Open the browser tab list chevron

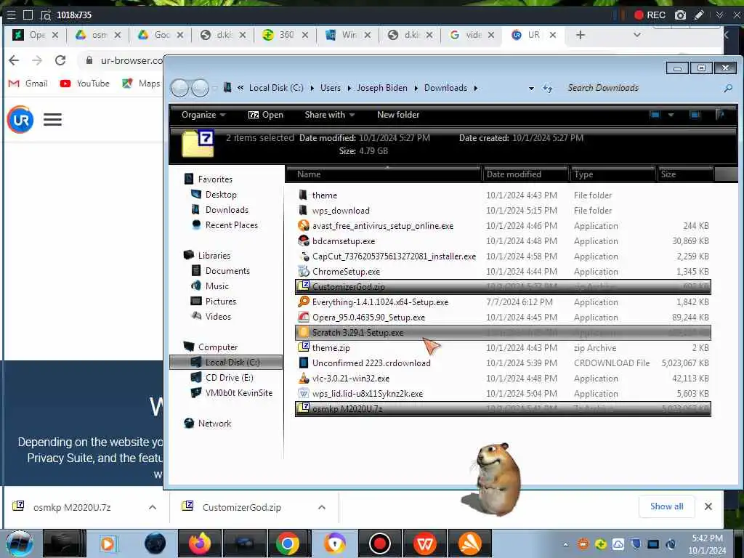pos(637,35)
